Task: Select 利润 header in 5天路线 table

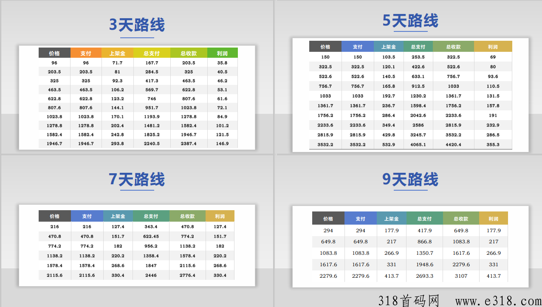Action: pyautogui.click(x=493, y=47)
